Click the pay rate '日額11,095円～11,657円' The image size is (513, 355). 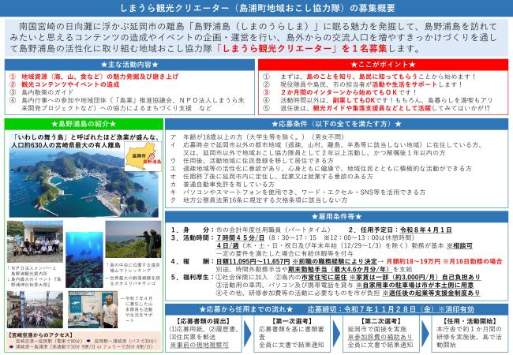click(253, 261)
